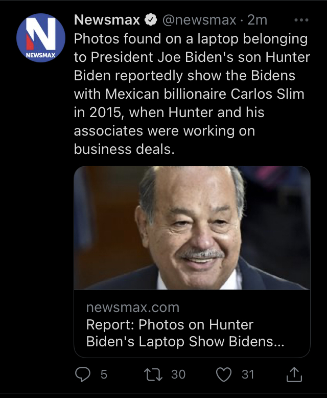Click the retweet count 30
This screenshot has width=327, height=398.
pyautogui.click(x=178, y=374)
